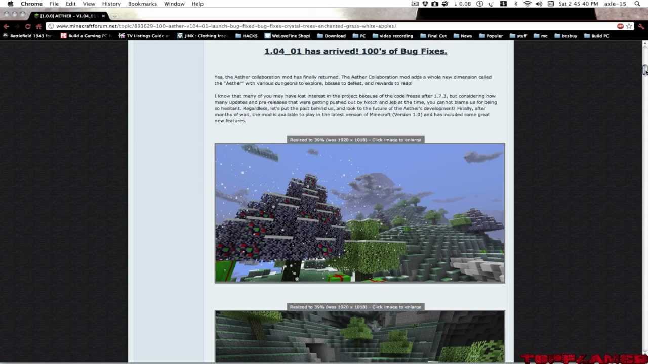Go to the home page via the house icon

[x=38, y=26]
